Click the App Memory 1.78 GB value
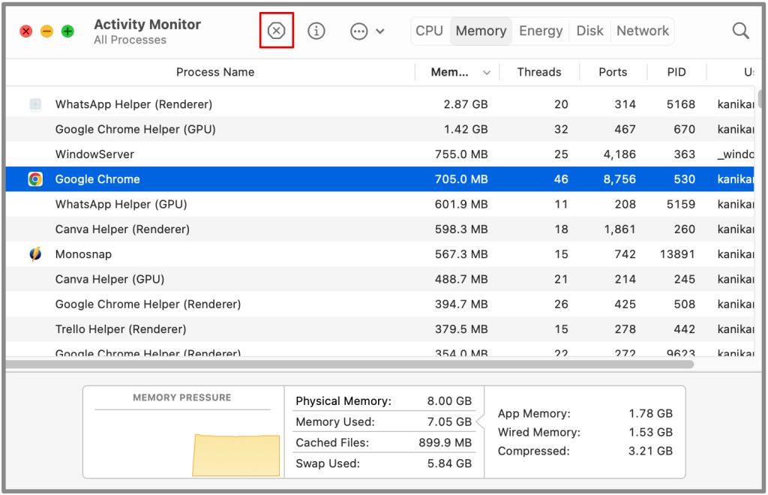This screenshot has width=768, height=495. click(x=650, y=413)
